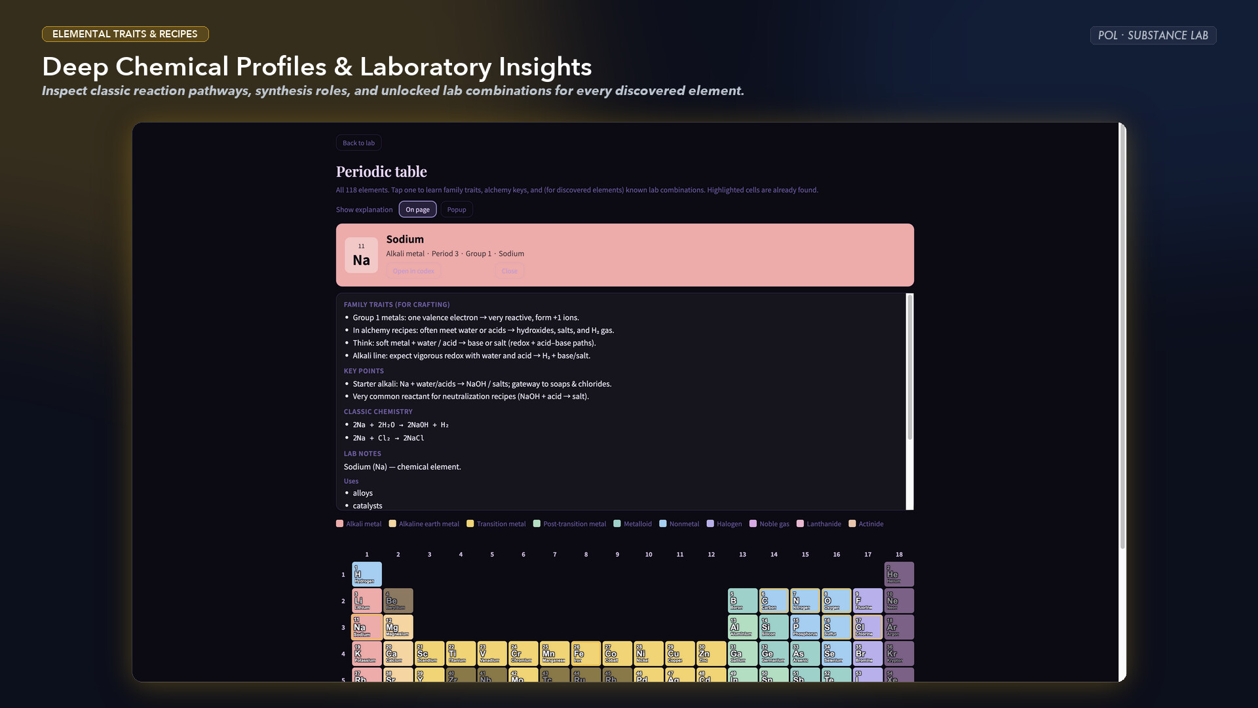This screenshot has width=1258, height=708.
Task: Click the Na symbol badge in Sodium card
Action: [x=361, y=255]
